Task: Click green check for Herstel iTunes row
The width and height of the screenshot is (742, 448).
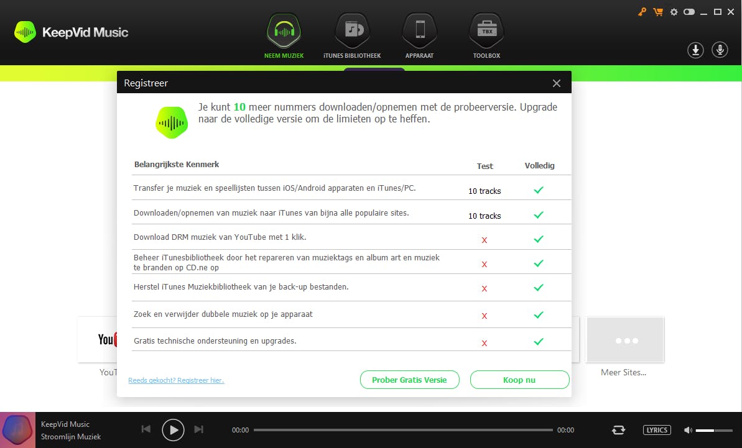Action: (x=539, y=287)
